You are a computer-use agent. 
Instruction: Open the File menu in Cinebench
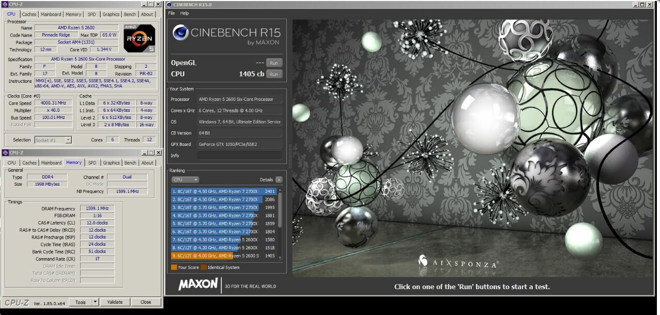[x=172, y=13]
